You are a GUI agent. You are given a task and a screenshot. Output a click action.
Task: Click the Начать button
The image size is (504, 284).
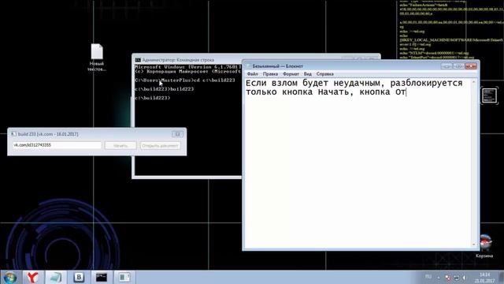(120, 145)
